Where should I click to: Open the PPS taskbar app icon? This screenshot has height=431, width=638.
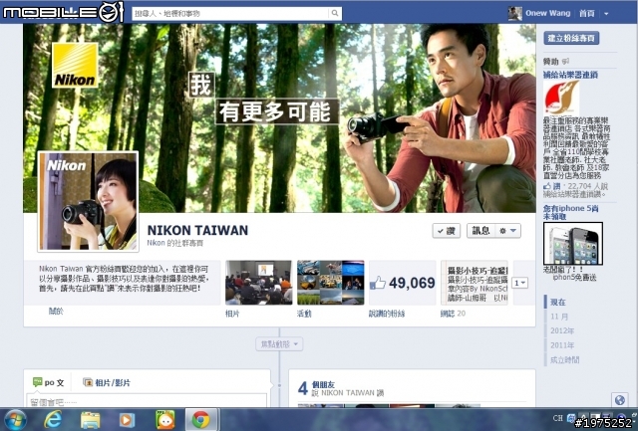165,420
